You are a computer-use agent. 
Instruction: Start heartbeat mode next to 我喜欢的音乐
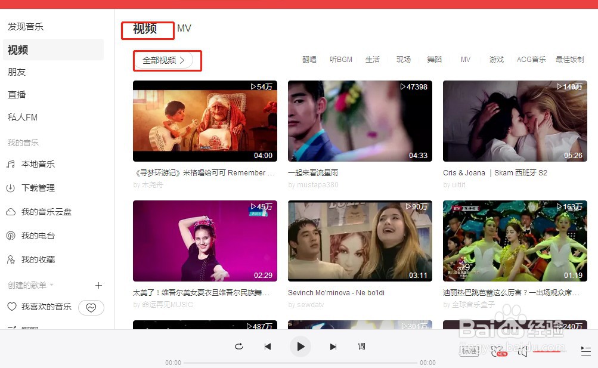[91, 307]
